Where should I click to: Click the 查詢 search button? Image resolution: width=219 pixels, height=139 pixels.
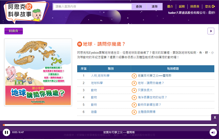tap(139, 7)
